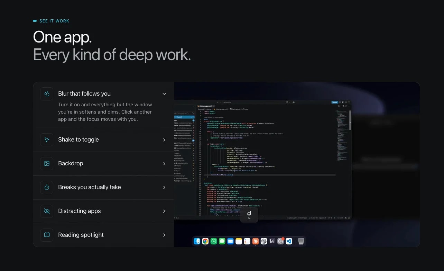Open Messages from the preview dock
Image resolution: width=444 pixels, height=271 pixels.
pos(222,241)
